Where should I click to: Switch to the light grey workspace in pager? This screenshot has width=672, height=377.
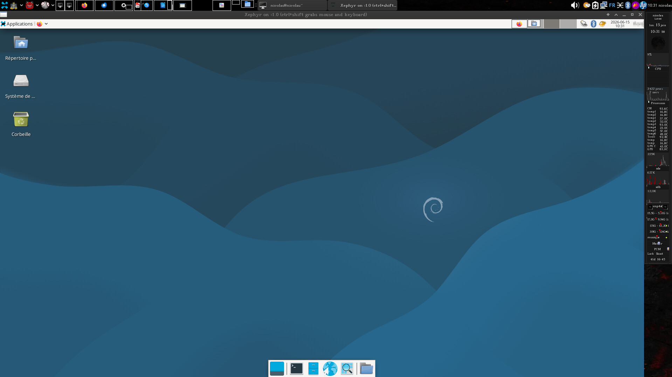(568, 24)
